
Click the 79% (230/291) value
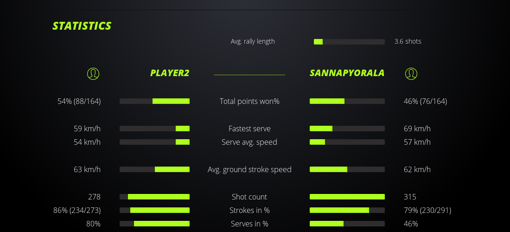pos(427,210)
